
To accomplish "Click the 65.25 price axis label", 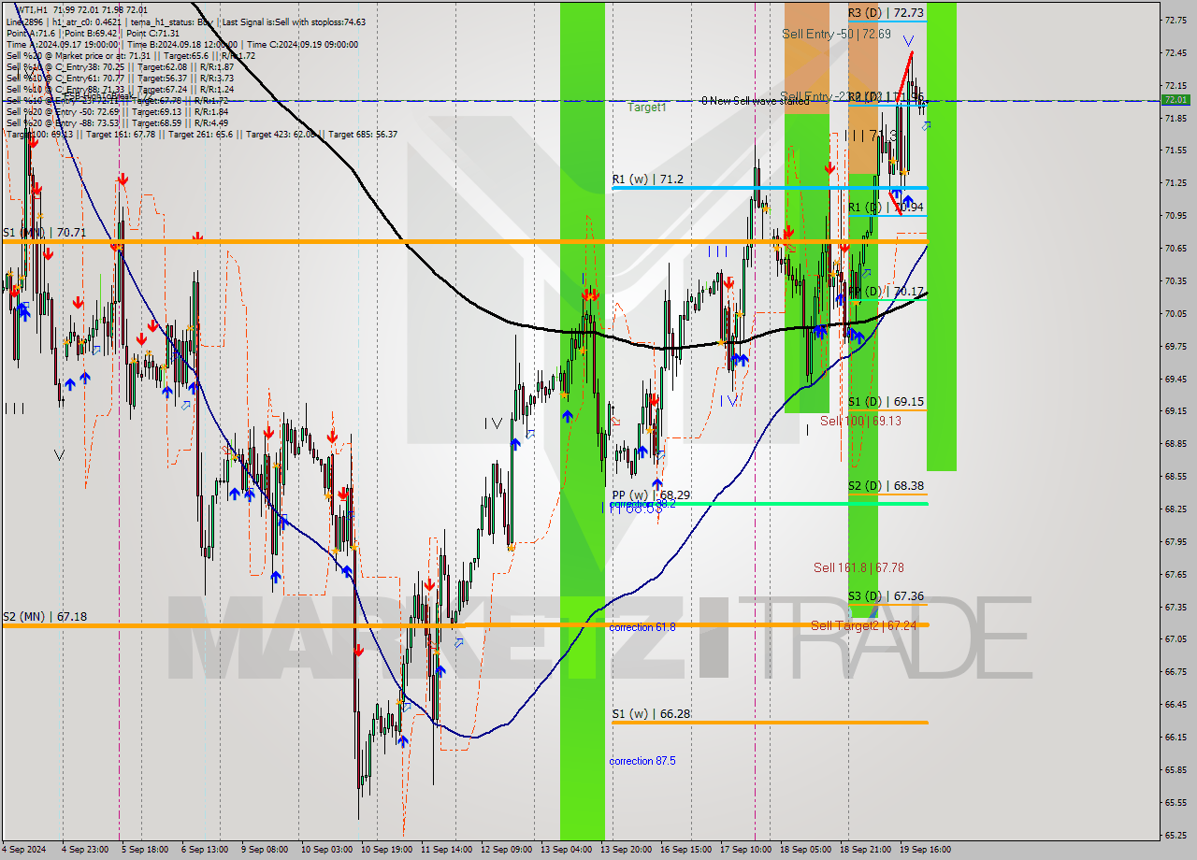I will (x=1176, y=835).
